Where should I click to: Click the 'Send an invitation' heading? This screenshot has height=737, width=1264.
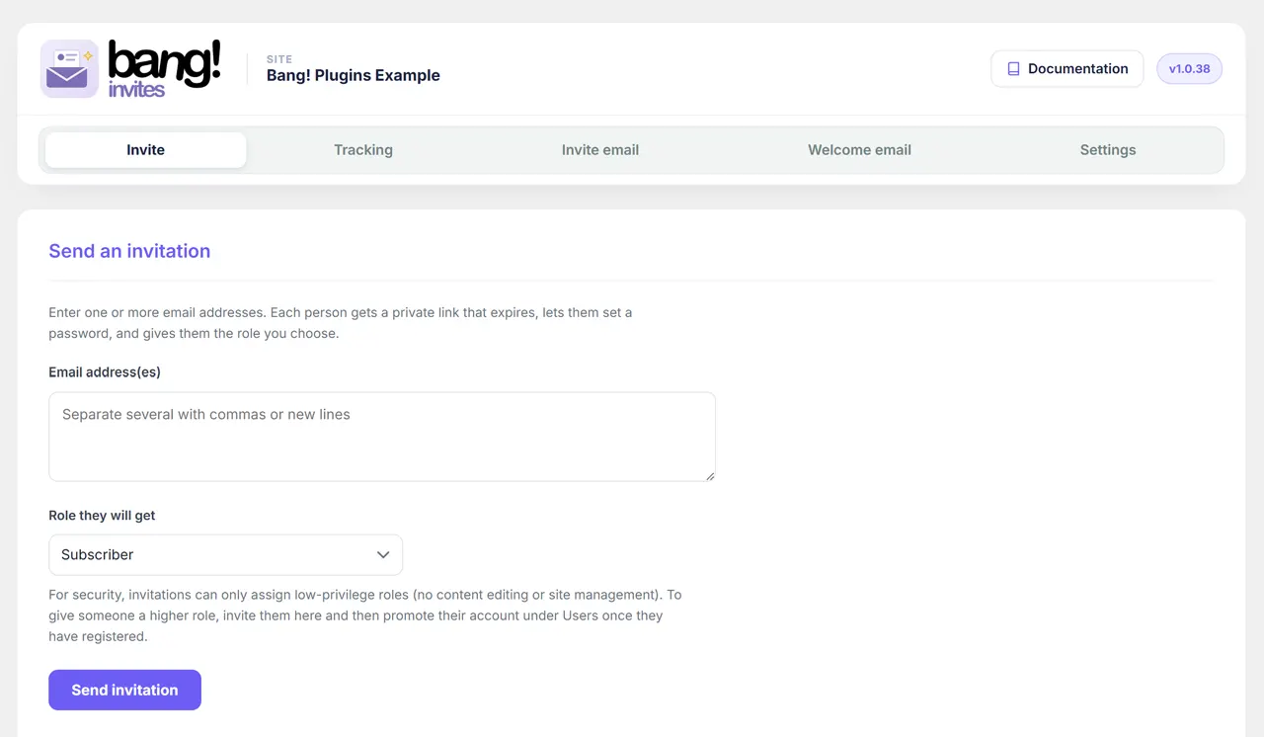[x=129, y=251]
